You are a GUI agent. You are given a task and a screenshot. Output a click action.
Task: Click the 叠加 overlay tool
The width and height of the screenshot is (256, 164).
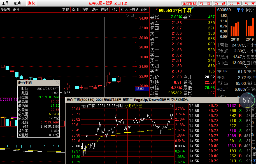pyautogui.click(x=75, y=10)
